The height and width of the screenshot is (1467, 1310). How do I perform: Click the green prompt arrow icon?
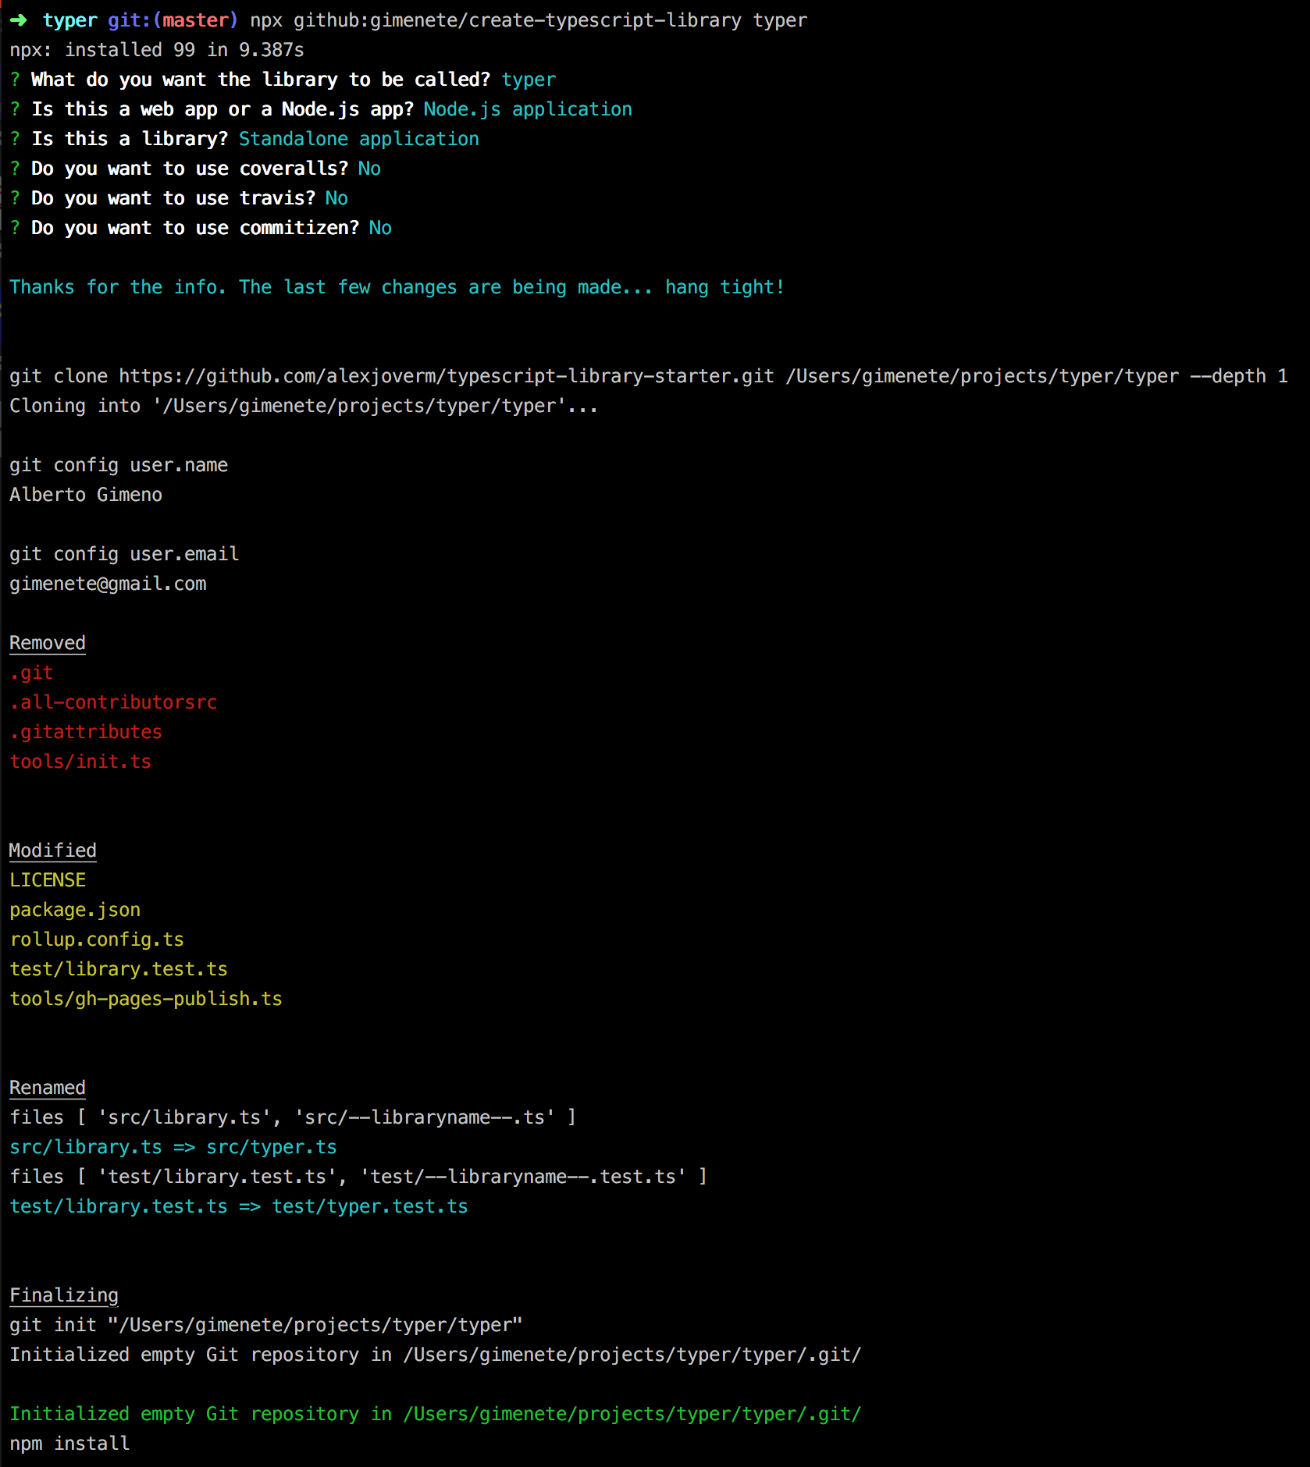point(19,20)
